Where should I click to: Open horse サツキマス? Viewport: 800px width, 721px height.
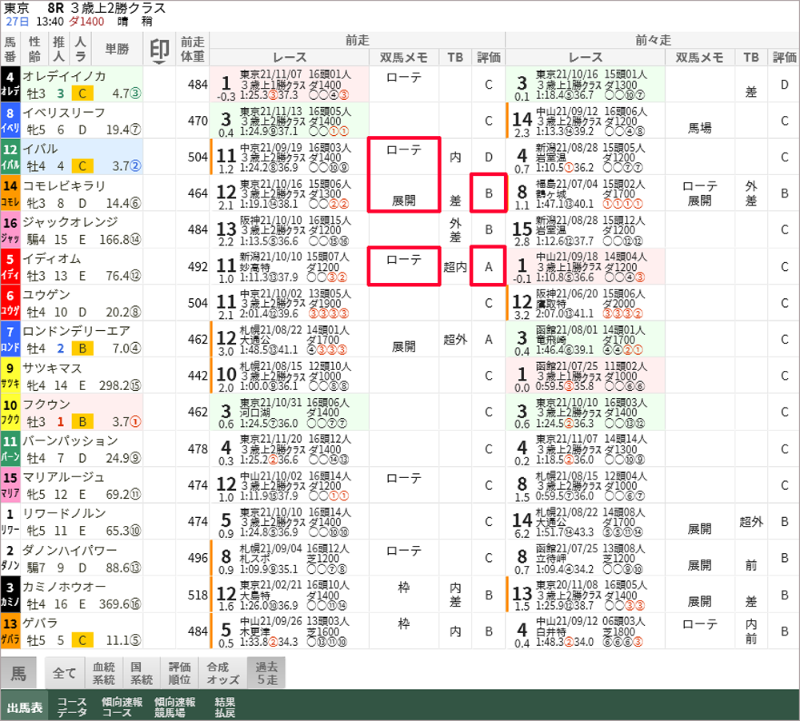[52, 368]
